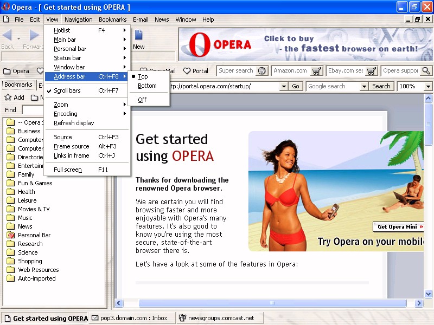This screenshot has width=434, height=325.
Task: Select Bottom address bar position
Action: tap(149, 86)
